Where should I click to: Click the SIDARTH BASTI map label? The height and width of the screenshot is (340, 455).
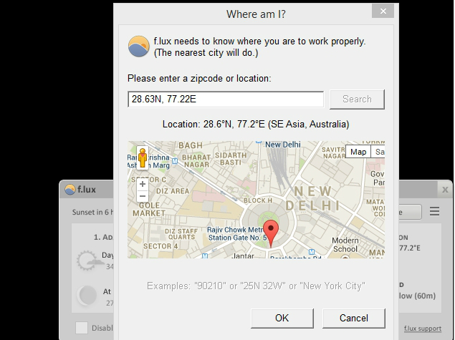coord(231,159)
